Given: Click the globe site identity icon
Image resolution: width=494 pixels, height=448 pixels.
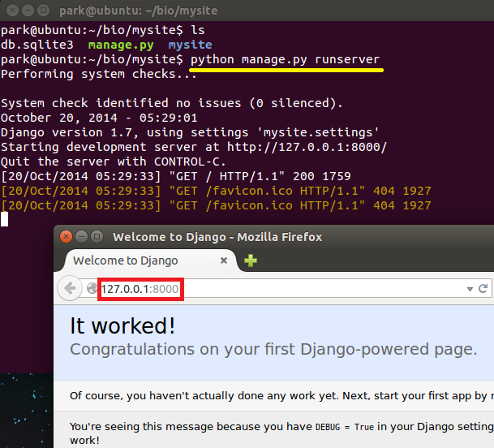Looking at the screenshot, I should click(92, 288).
